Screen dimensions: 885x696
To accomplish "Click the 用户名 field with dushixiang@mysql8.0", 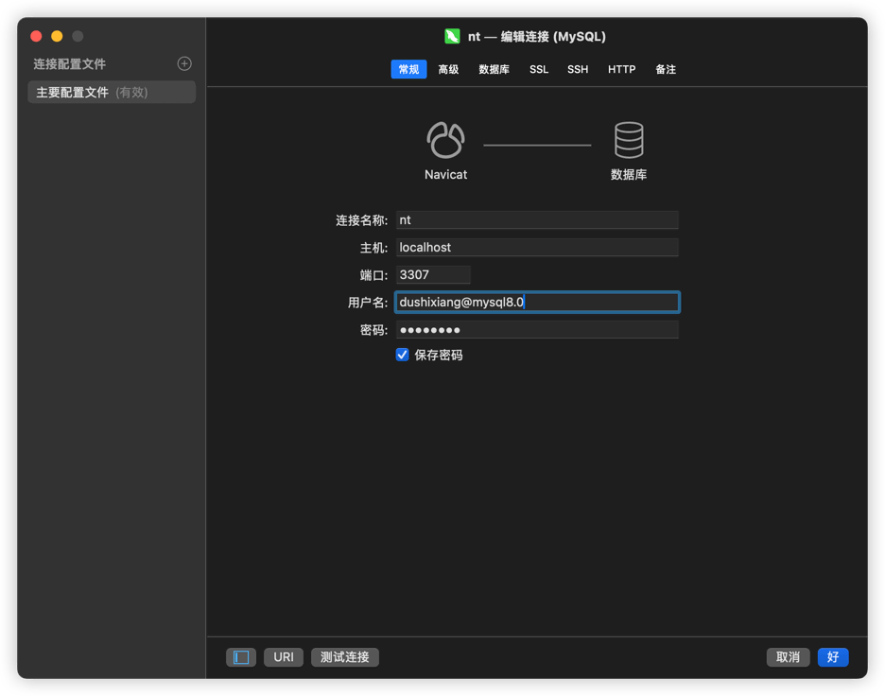I will pos(537,302).
